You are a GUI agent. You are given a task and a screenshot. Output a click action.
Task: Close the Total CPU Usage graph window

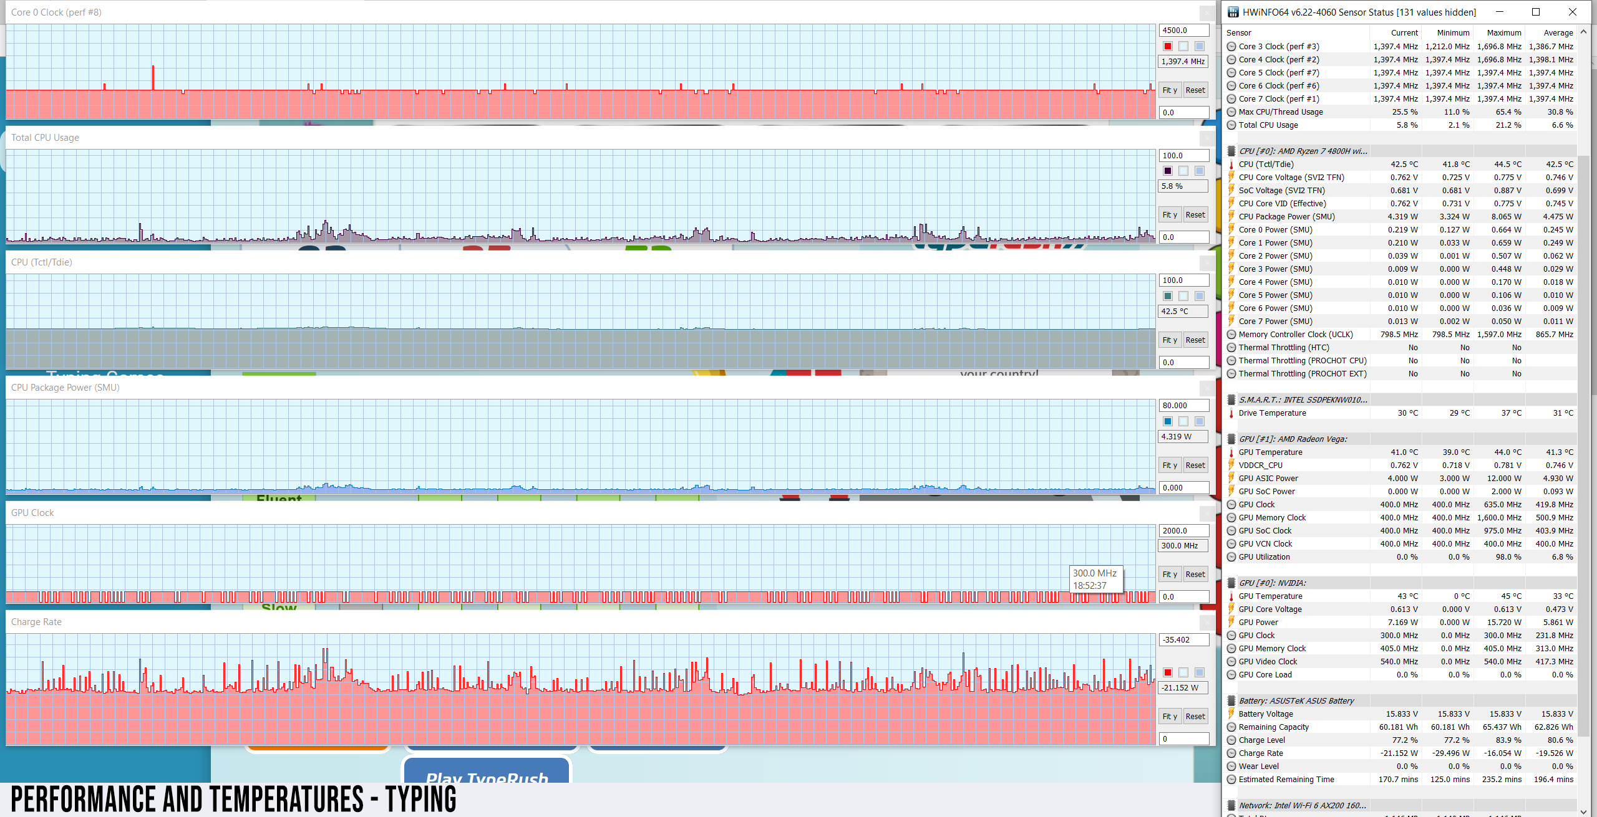(x=1207, y=138)
